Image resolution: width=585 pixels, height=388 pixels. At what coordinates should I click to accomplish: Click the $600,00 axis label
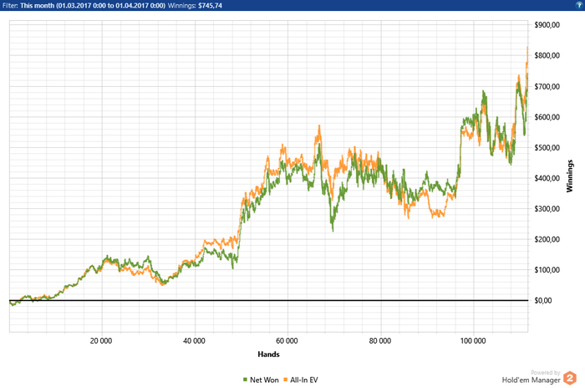coord(547,117)
